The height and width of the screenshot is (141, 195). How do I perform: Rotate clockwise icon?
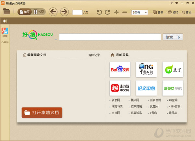(108, 12)
